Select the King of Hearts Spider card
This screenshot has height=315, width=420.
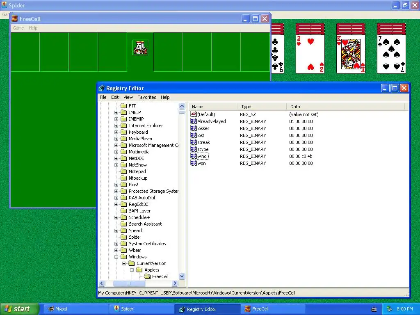coord(351,54)
